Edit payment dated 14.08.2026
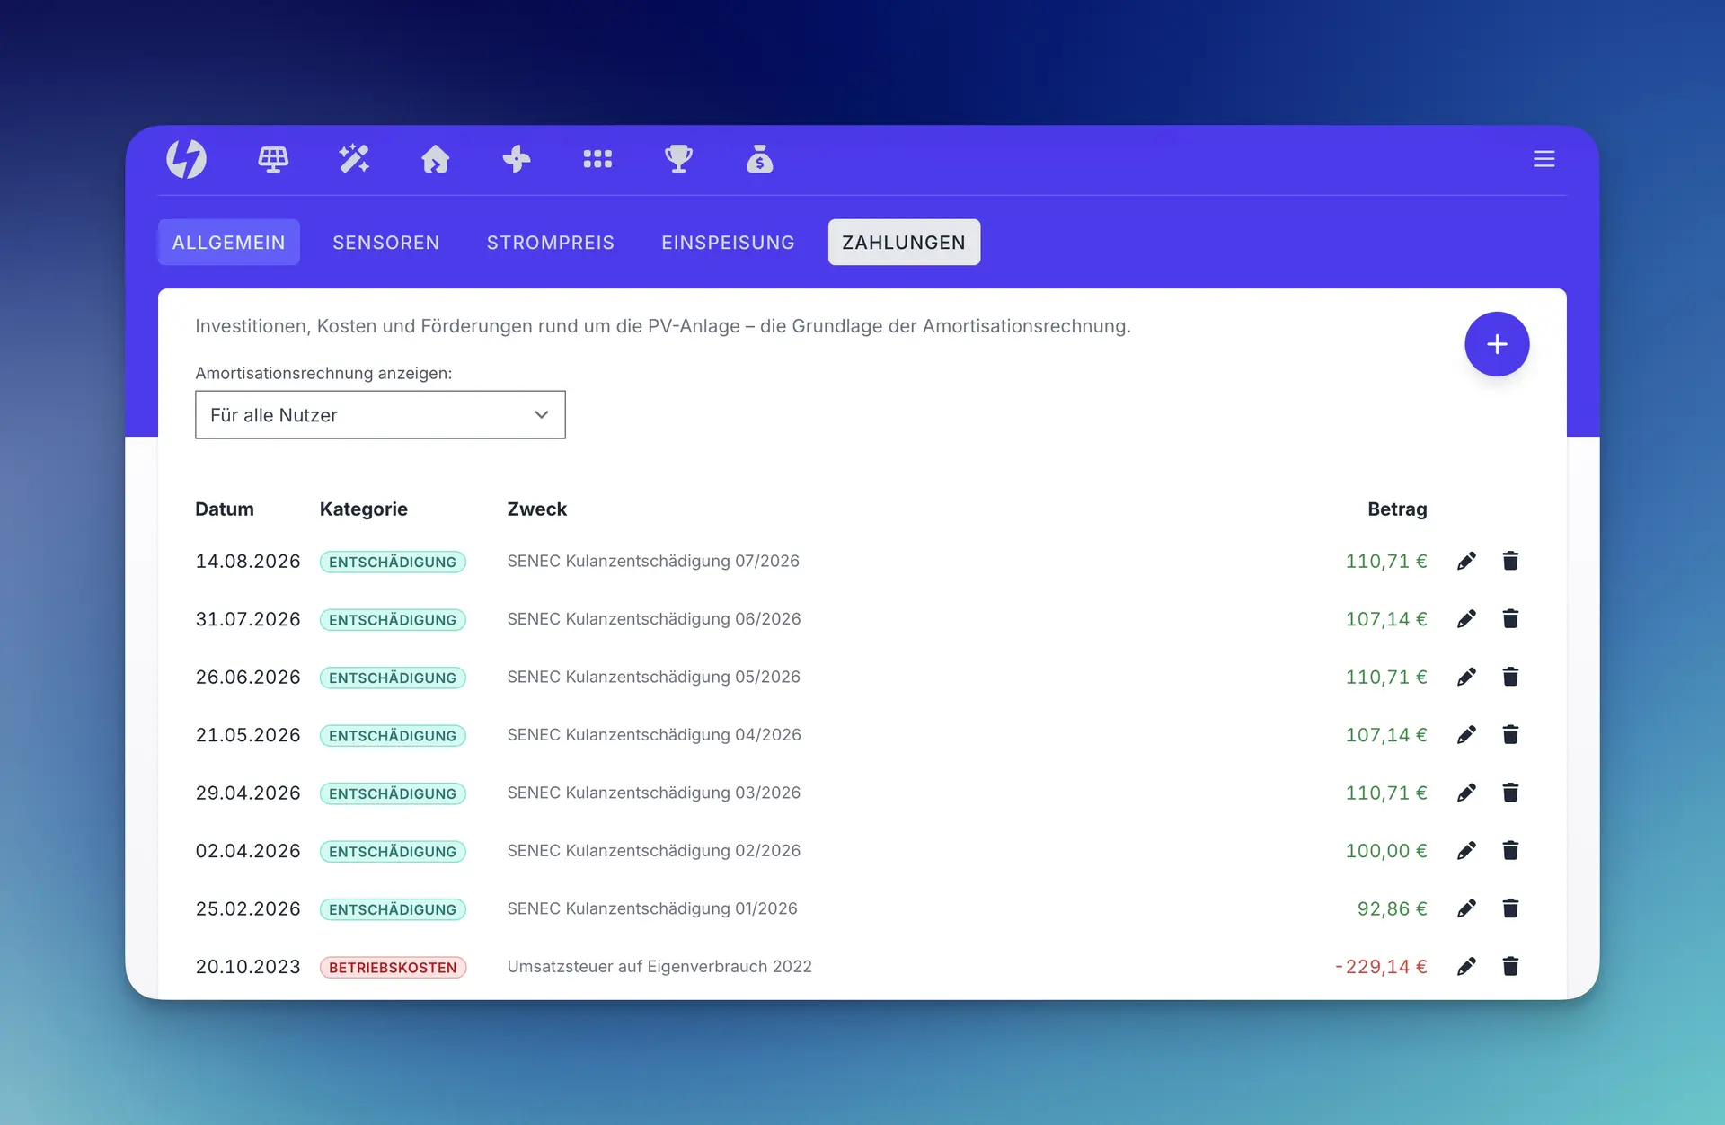This screenshot has width=1725, height=1125. (1466, 562)
